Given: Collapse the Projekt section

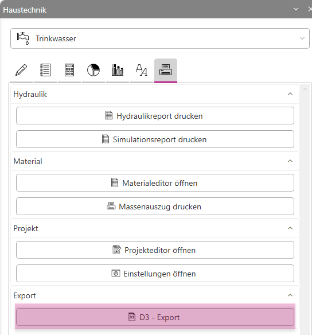Looking at the screenshot, I should (x=290, y=228).
